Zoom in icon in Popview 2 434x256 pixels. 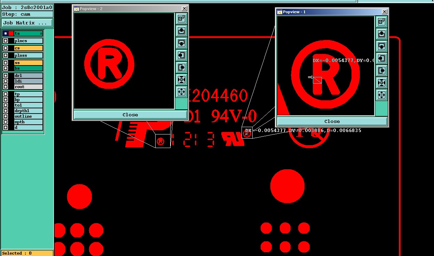181,79
